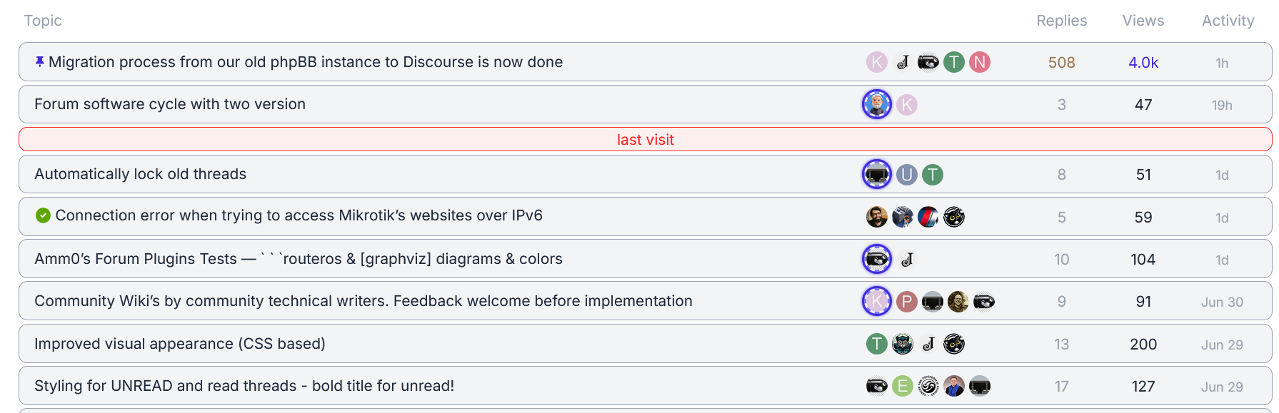Click the 508 replies count
Viewport: 1279px width, 413px height.
[x=1061, y=63]
